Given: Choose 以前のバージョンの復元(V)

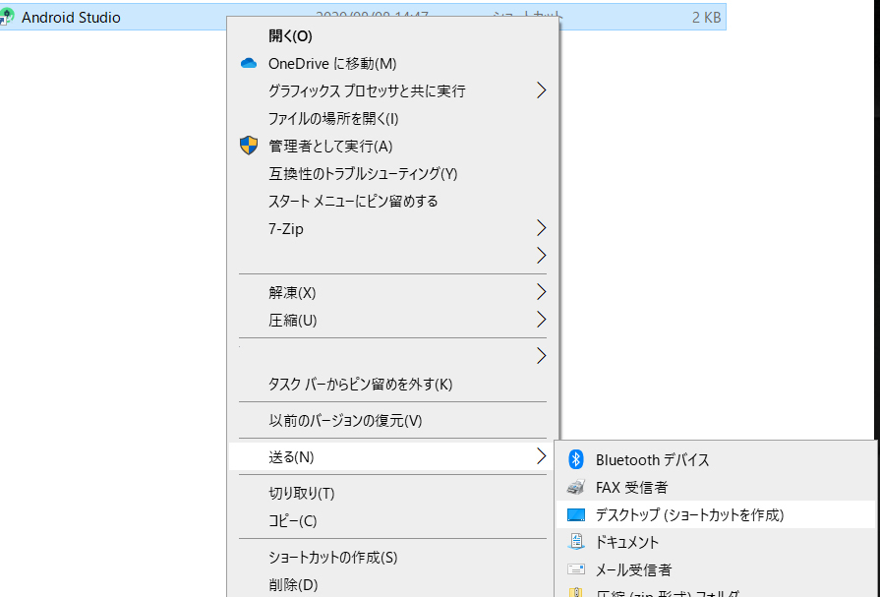Looking at the screenshot, I should pos(345,420).
